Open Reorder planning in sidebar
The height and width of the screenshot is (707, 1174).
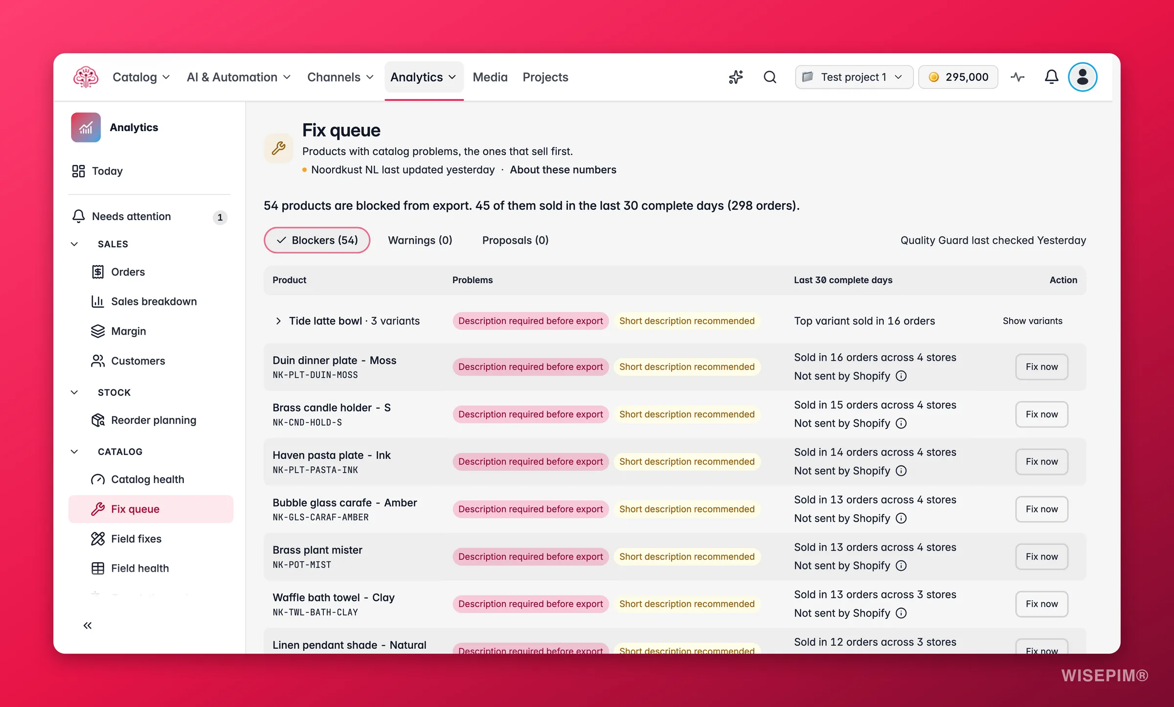[x=151, y=420]
